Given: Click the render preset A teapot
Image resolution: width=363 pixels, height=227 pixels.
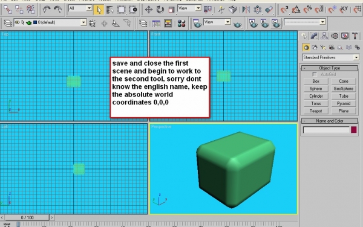Looking at the screenshot, I should (253, 23).
